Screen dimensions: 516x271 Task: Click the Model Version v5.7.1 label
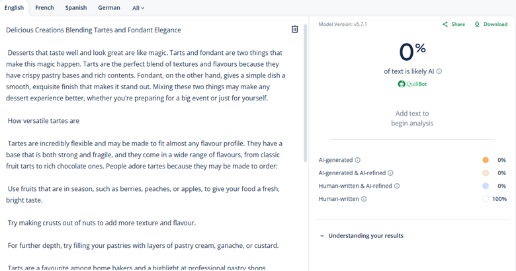pos(342,24)
